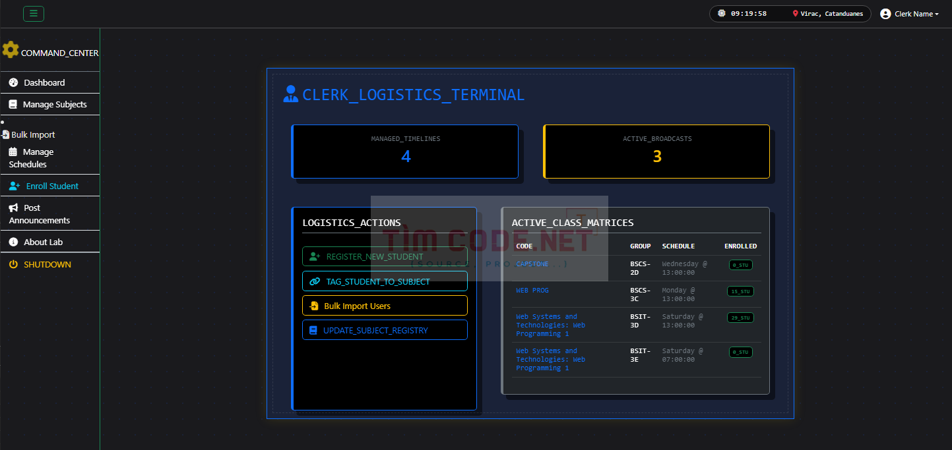Image resolution: width=952 pixels, height=450 pixels.
Task: Click the 0_STU badge in the BSIT-3E row
Action: tap(740, 352)
